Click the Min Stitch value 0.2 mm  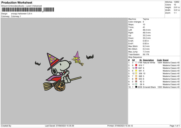tap(146, 49)
